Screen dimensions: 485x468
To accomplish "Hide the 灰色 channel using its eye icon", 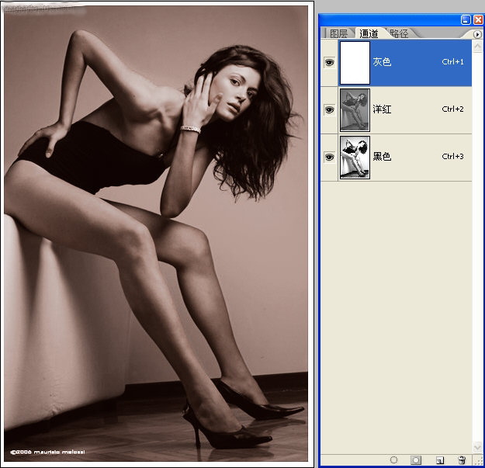I will [x=329, y=62].
